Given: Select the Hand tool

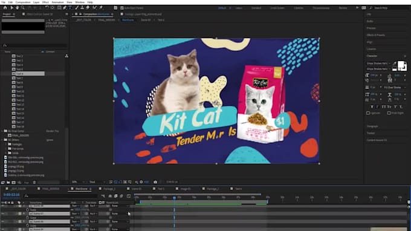Looking at the screenshot, I should pyautogui.click(x=17, y=8).
